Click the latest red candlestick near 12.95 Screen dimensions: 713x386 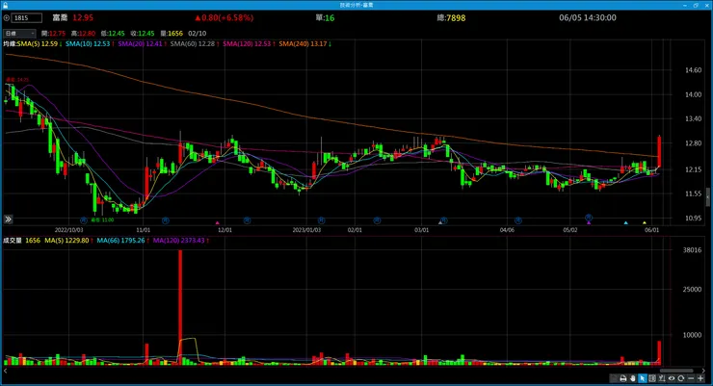(x=659, y=152)
